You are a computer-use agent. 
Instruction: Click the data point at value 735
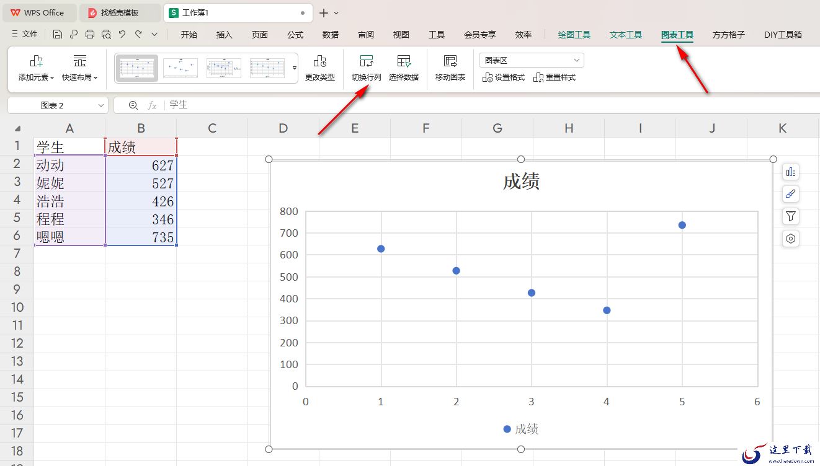(682, 225)
